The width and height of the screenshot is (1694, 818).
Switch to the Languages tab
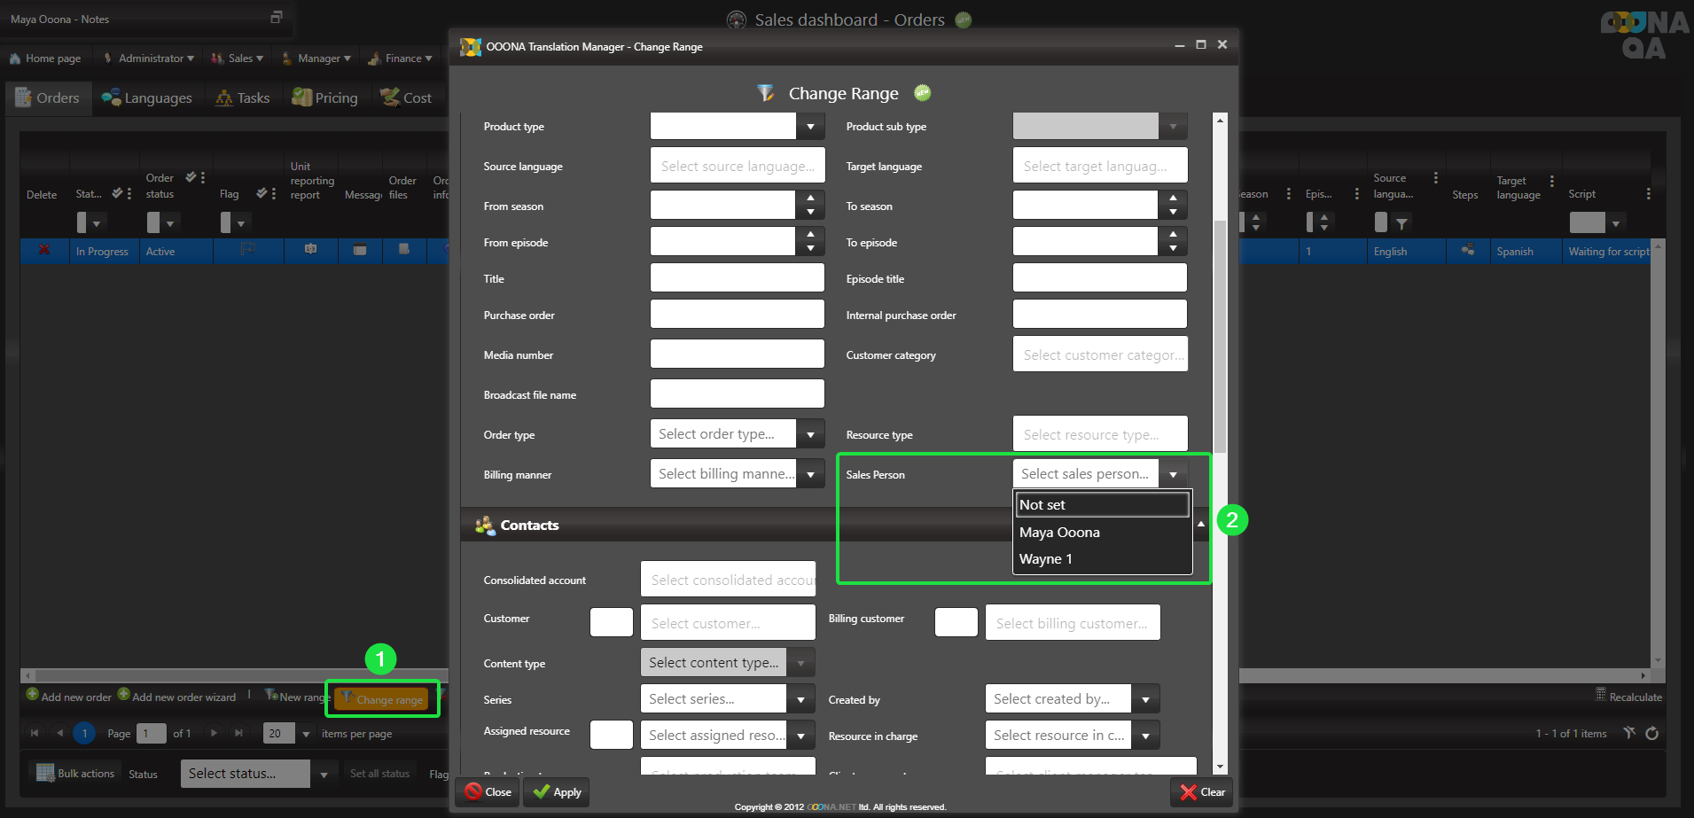(x=147, y=97)
